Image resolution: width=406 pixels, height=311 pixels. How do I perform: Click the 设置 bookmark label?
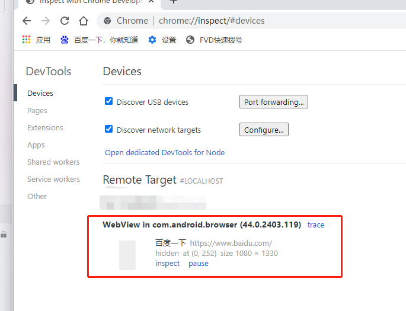tap(169, 40)
